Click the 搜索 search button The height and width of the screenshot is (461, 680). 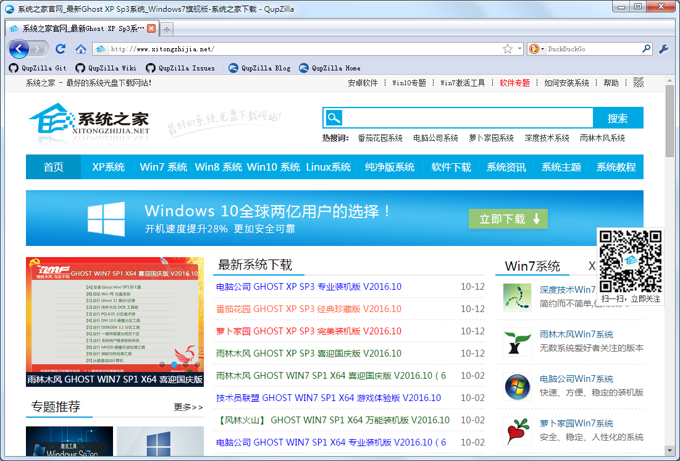pos(618,118)
